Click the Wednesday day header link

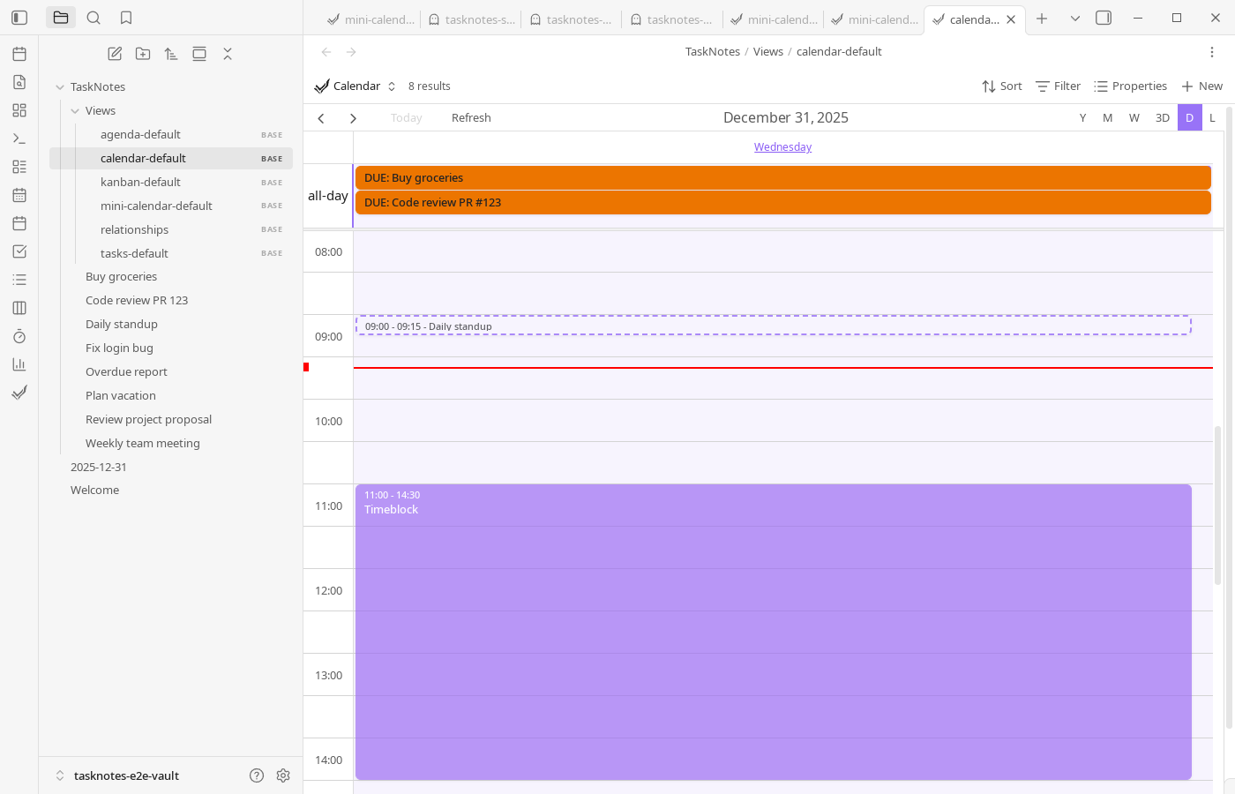(x=782, y=147)
